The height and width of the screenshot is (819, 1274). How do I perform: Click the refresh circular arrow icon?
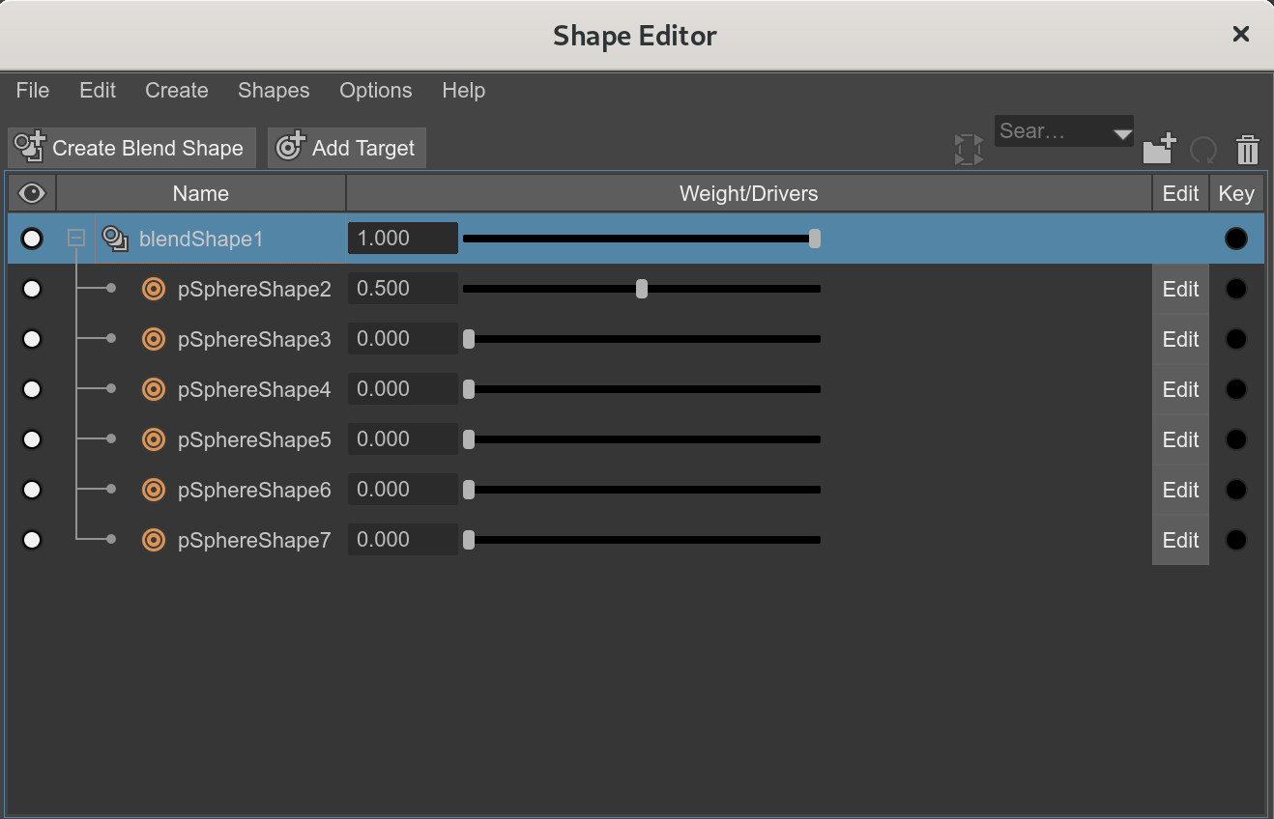[1203, 150]
